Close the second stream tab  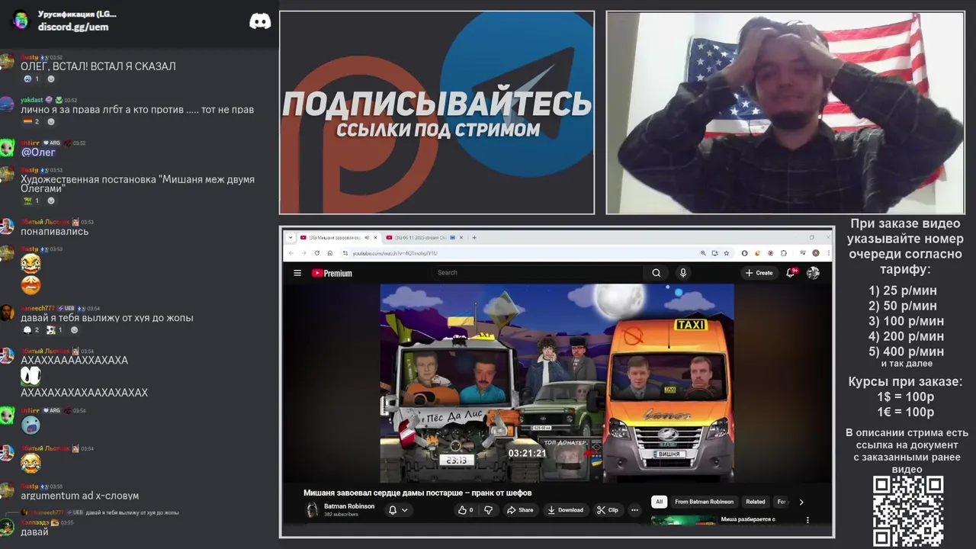(x=463, y=237)
